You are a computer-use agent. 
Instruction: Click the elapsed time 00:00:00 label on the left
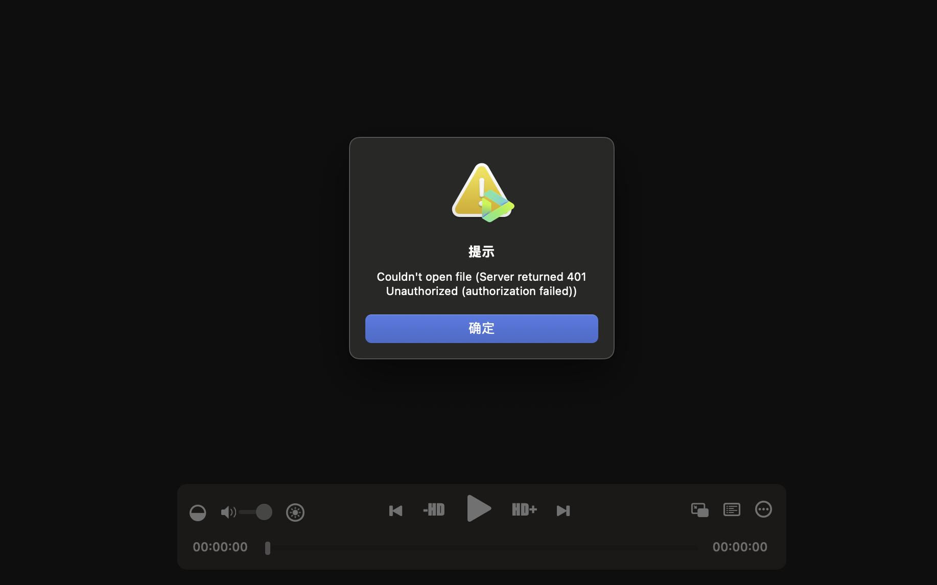(x=220, y=547)
